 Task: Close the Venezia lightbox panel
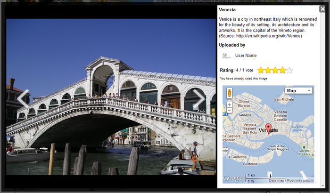coord(322,9)
